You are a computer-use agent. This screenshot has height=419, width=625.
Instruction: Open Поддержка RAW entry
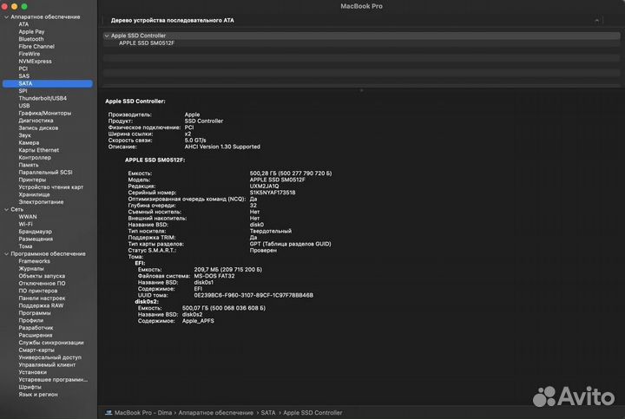41,305
